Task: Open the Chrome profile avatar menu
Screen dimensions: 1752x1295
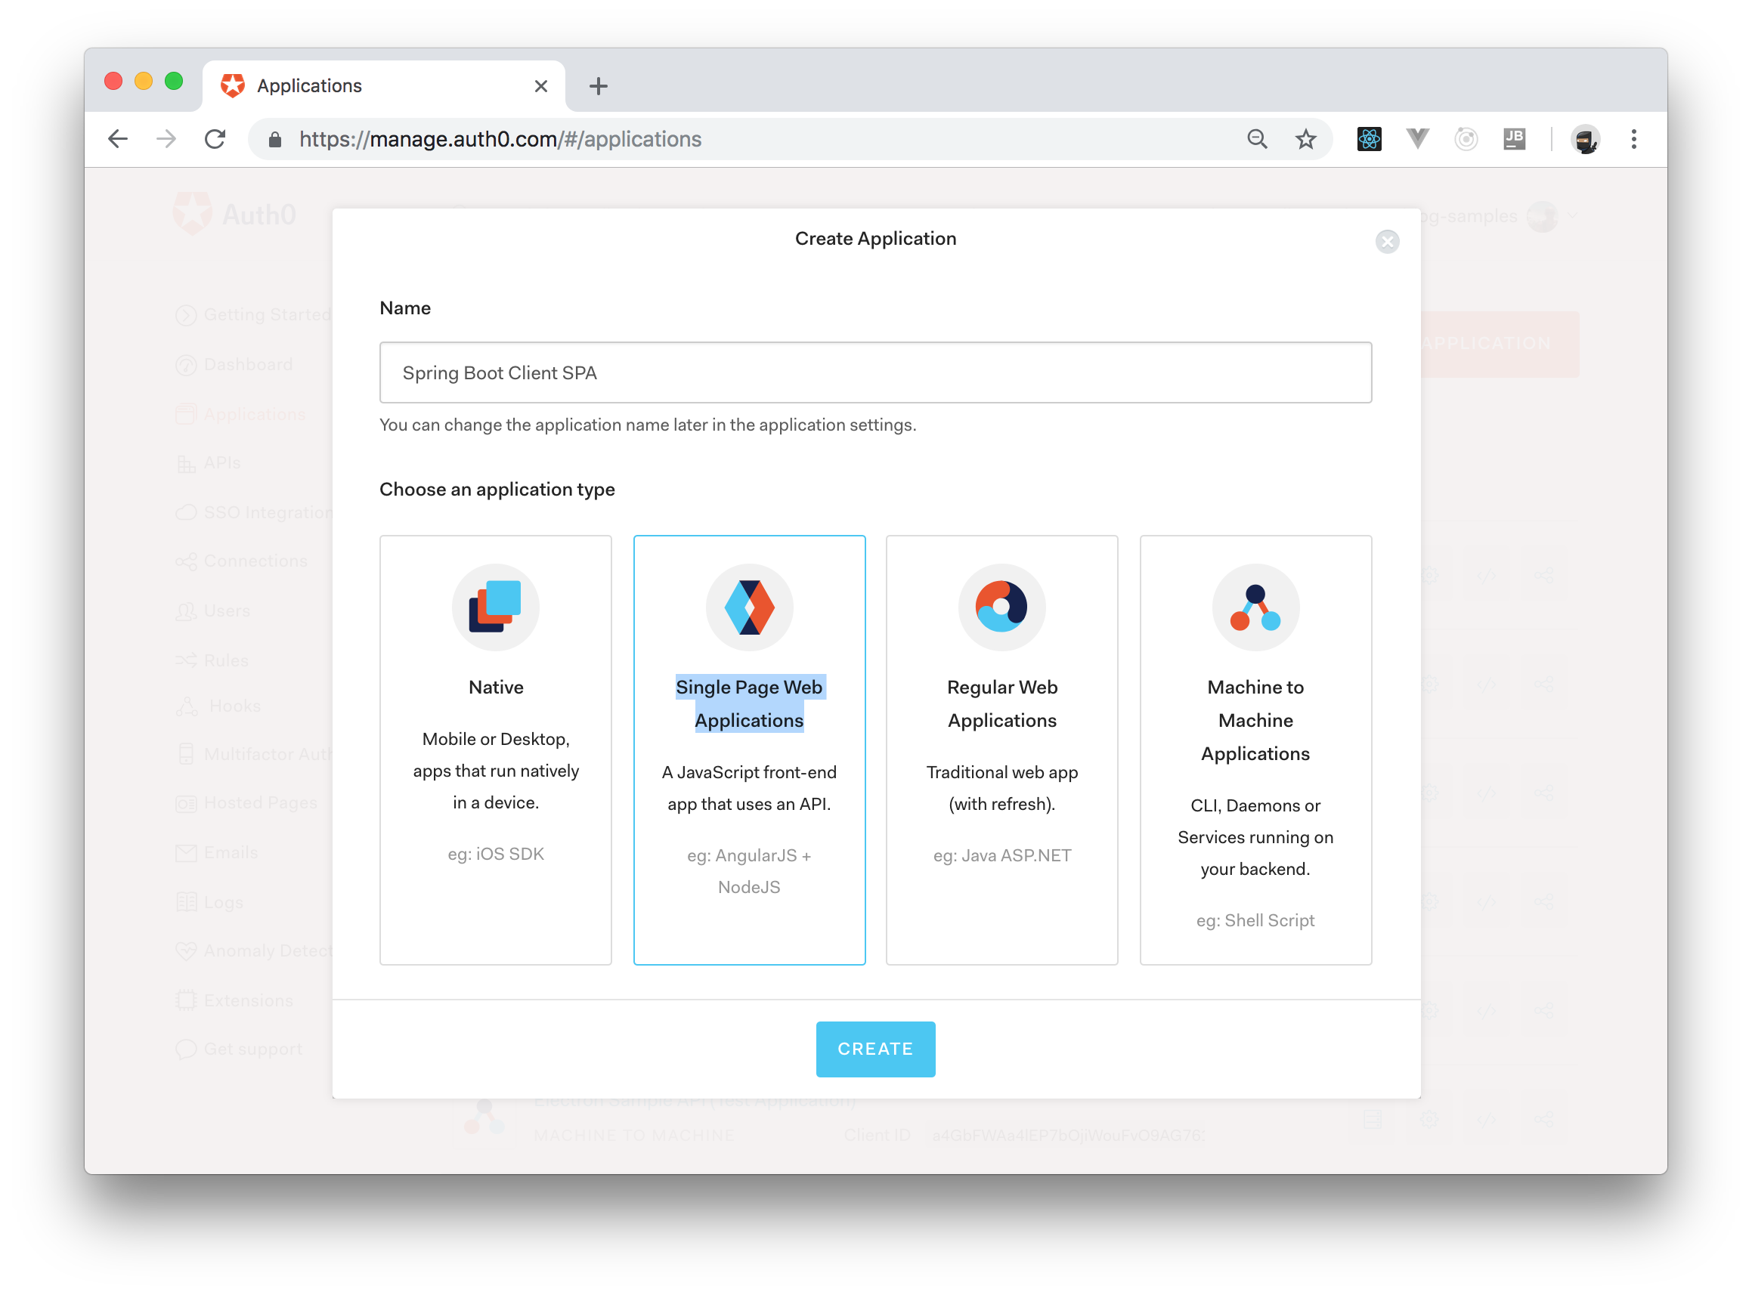Action: pos(1585,140)
